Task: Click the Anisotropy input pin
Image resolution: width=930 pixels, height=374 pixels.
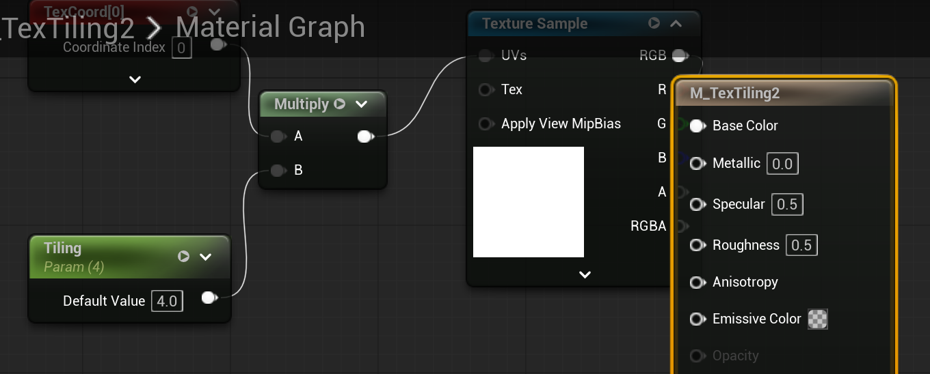Action: point(697,282)
